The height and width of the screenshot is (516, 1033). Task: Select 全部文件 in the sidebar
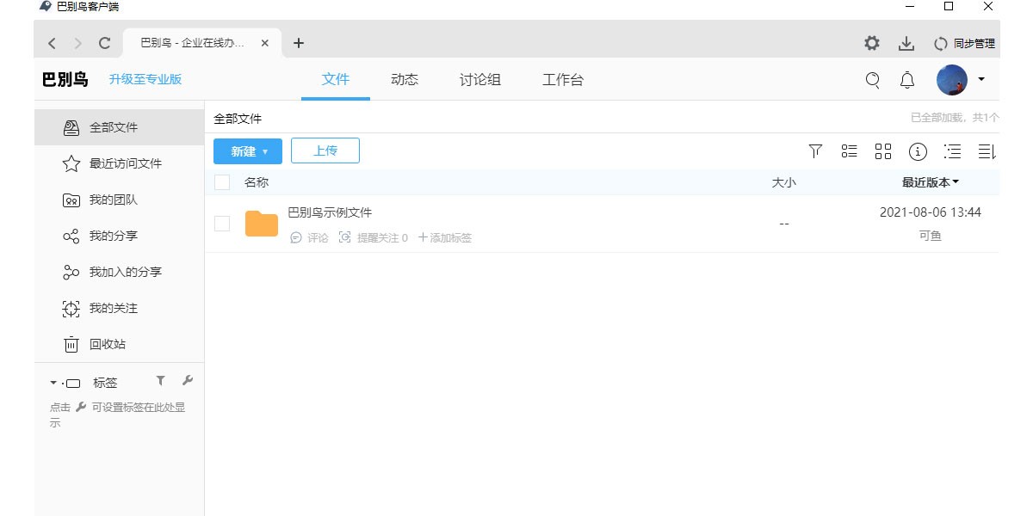(119, 127)
